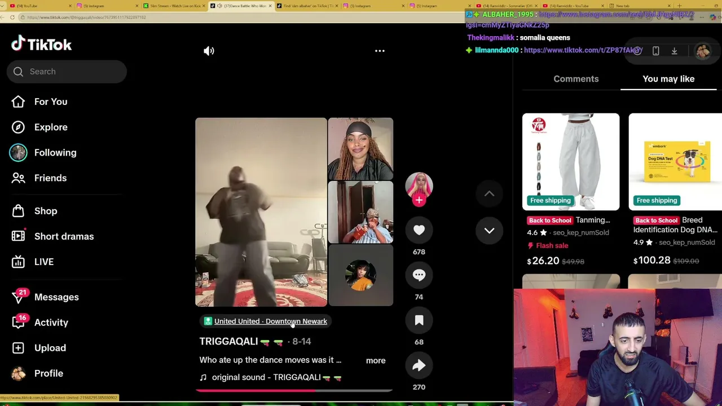Click the main dancing video frame
This screenshot has width=722, height=406.
point(261,212)
